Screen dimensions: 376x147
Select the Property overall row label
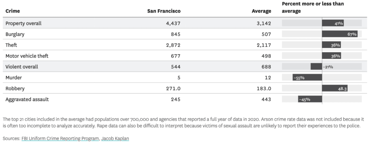point(23,23)
